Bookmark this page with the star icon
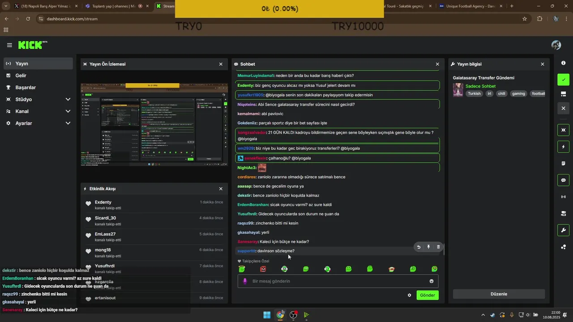573x322 pixels. tap(525, 19)
